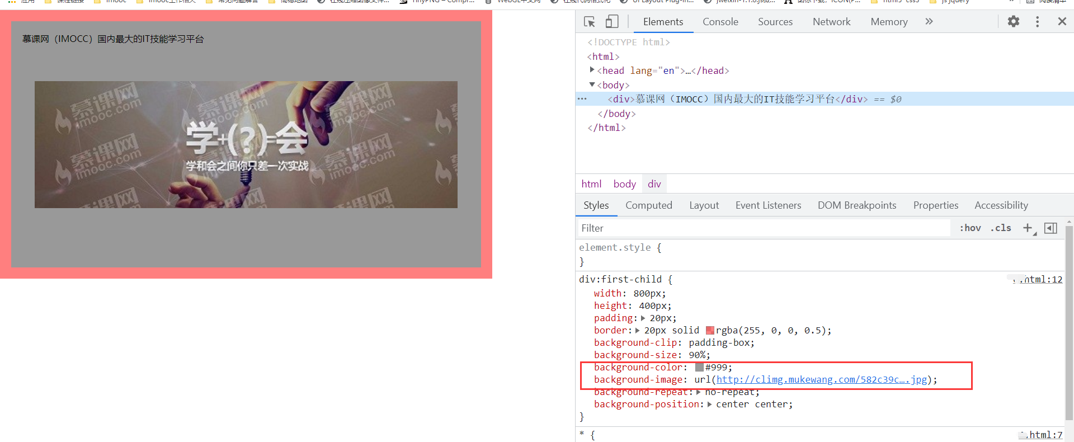Screen dimensions: 1074x442
Task: Select the closing body tag node
Action: (x=616, y=114)
